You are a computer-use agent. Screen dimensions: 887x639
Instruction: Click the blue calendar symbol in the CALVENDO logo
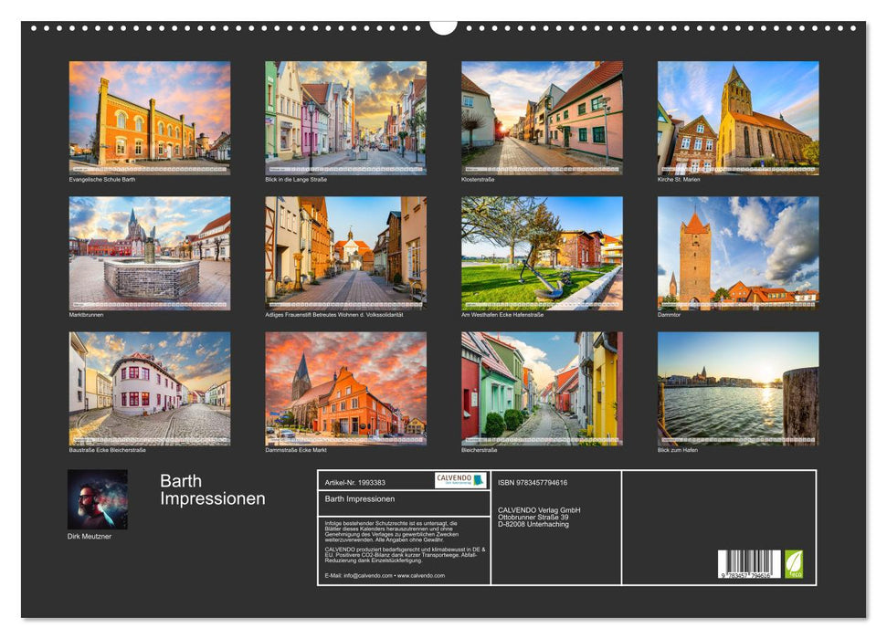pos(479,479)
